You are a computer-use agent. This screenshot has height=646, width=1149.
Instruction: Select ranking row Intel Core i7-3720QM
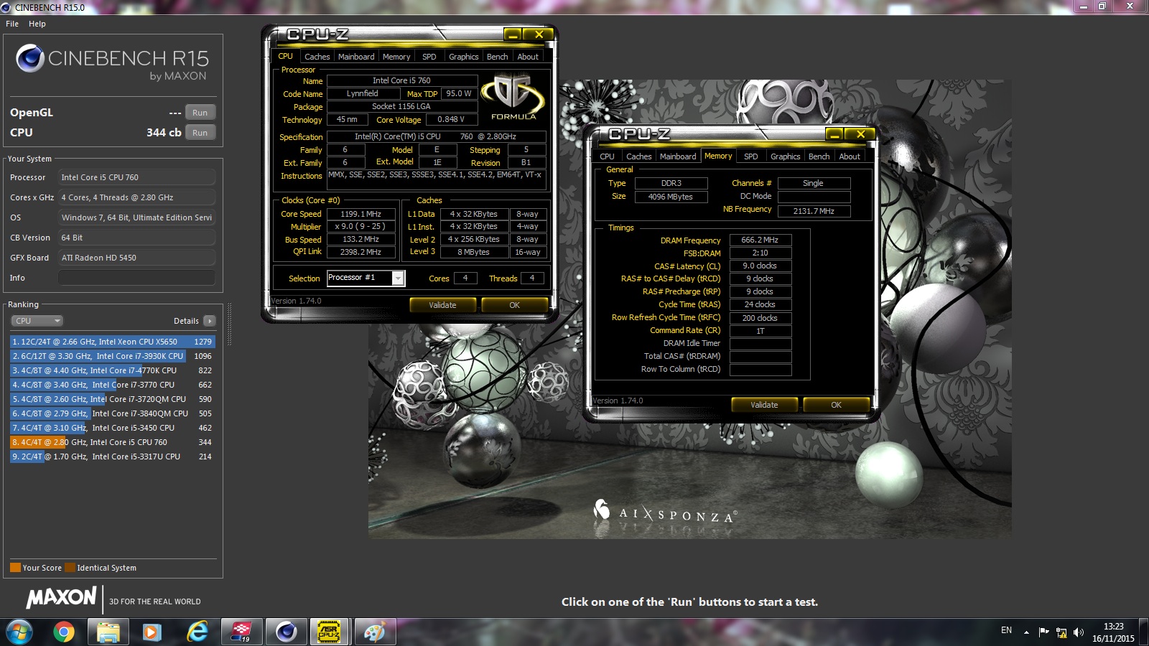point(112,399)
